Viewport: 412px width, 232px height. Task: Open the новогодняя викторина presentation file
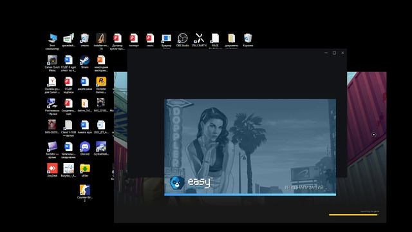pos(101,63)
